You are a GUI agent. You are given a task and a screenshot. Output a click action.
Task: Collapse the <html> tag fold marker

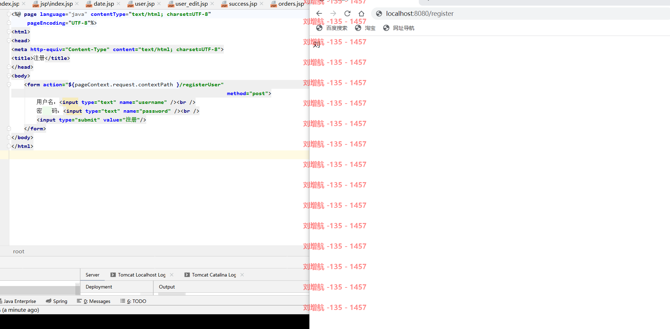[x=9, y=32]
